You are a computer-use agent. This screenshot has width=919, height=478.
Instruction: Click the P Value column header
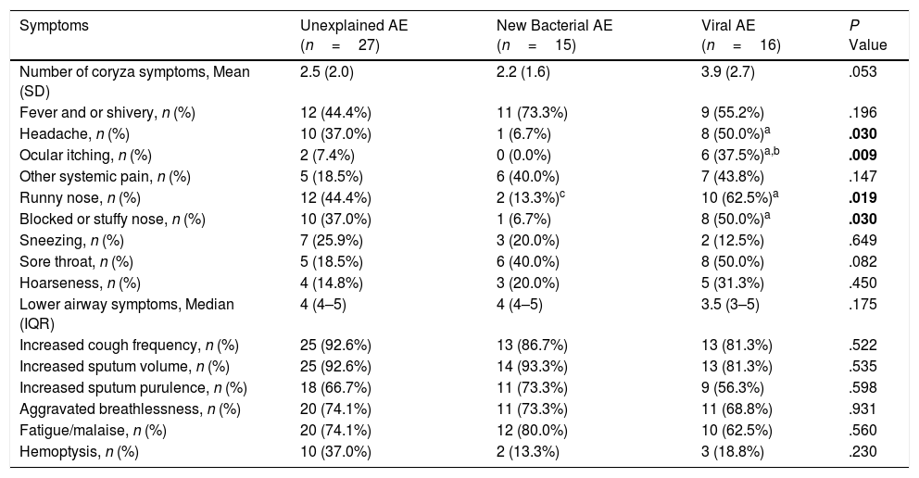click(x=861, y=35)
